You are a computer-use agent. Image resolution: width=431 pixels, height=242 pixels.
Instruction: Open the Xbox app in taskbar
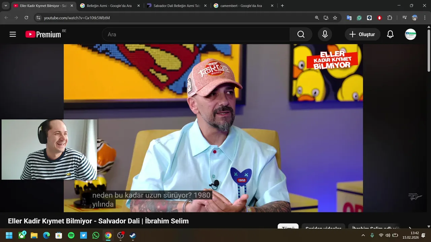coord(22,235)
